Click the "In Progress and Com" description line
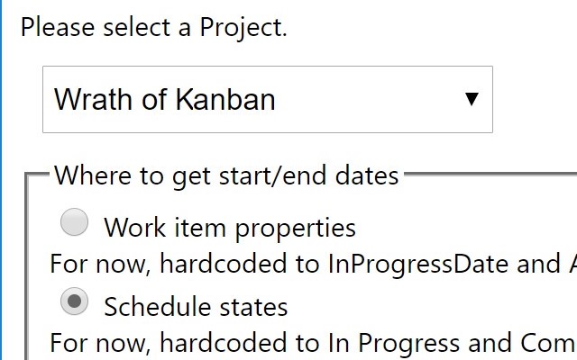 pos(312,344)
